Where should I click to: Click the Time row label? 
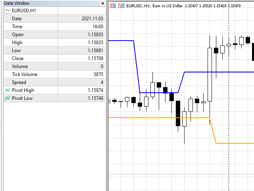(17, 27)
